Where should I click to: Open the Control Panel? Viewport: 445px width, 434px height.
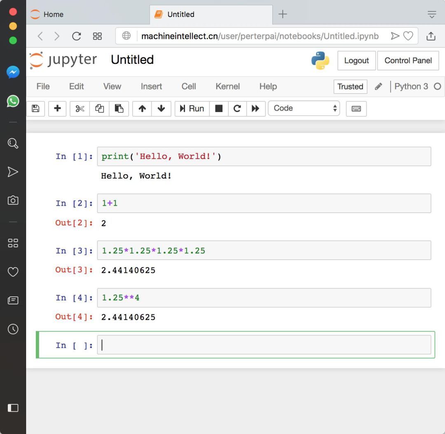(408, 61)
